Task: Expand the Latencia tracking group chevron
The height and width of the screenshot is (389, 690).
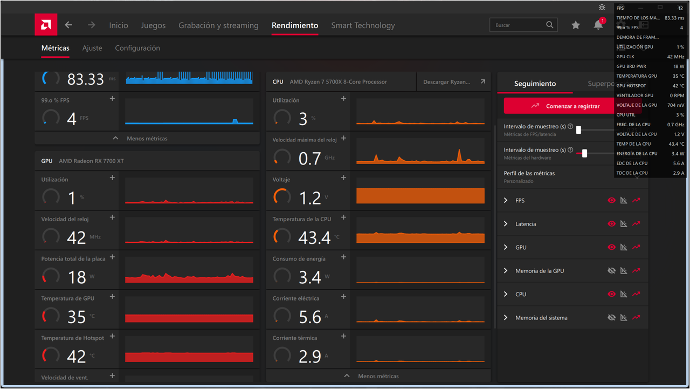Action: click(506, 224)
